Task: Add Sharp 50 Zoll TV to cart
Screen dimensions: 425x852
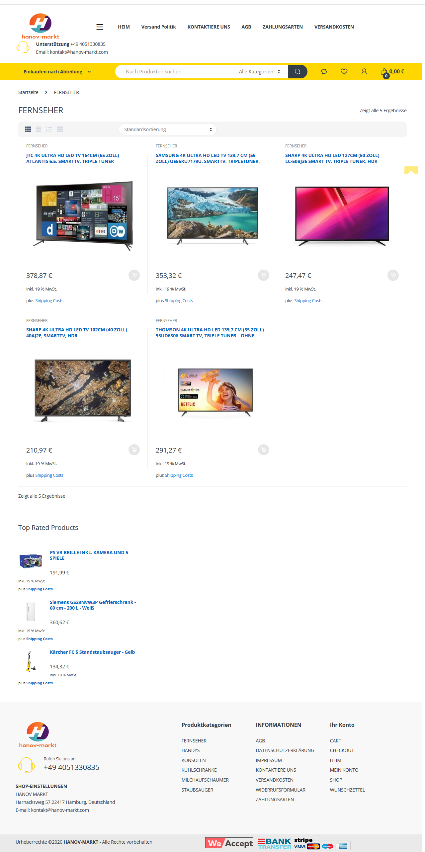Action: (x=393, y=275)
